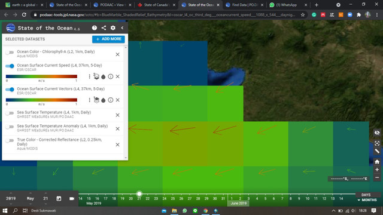Toggle Ocean Surface Current Speed layer off
This screenshot has height=215, width=383.
[10, 66]
